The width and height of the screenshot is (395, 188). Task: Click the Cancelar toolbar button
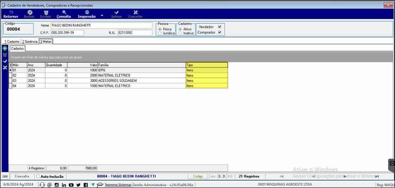pos(135,15)
